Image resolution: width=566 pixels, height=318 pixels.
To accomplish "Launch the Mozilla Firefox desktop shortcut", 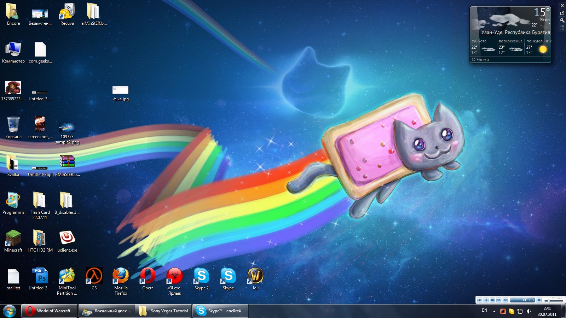I will click(121, 282).
